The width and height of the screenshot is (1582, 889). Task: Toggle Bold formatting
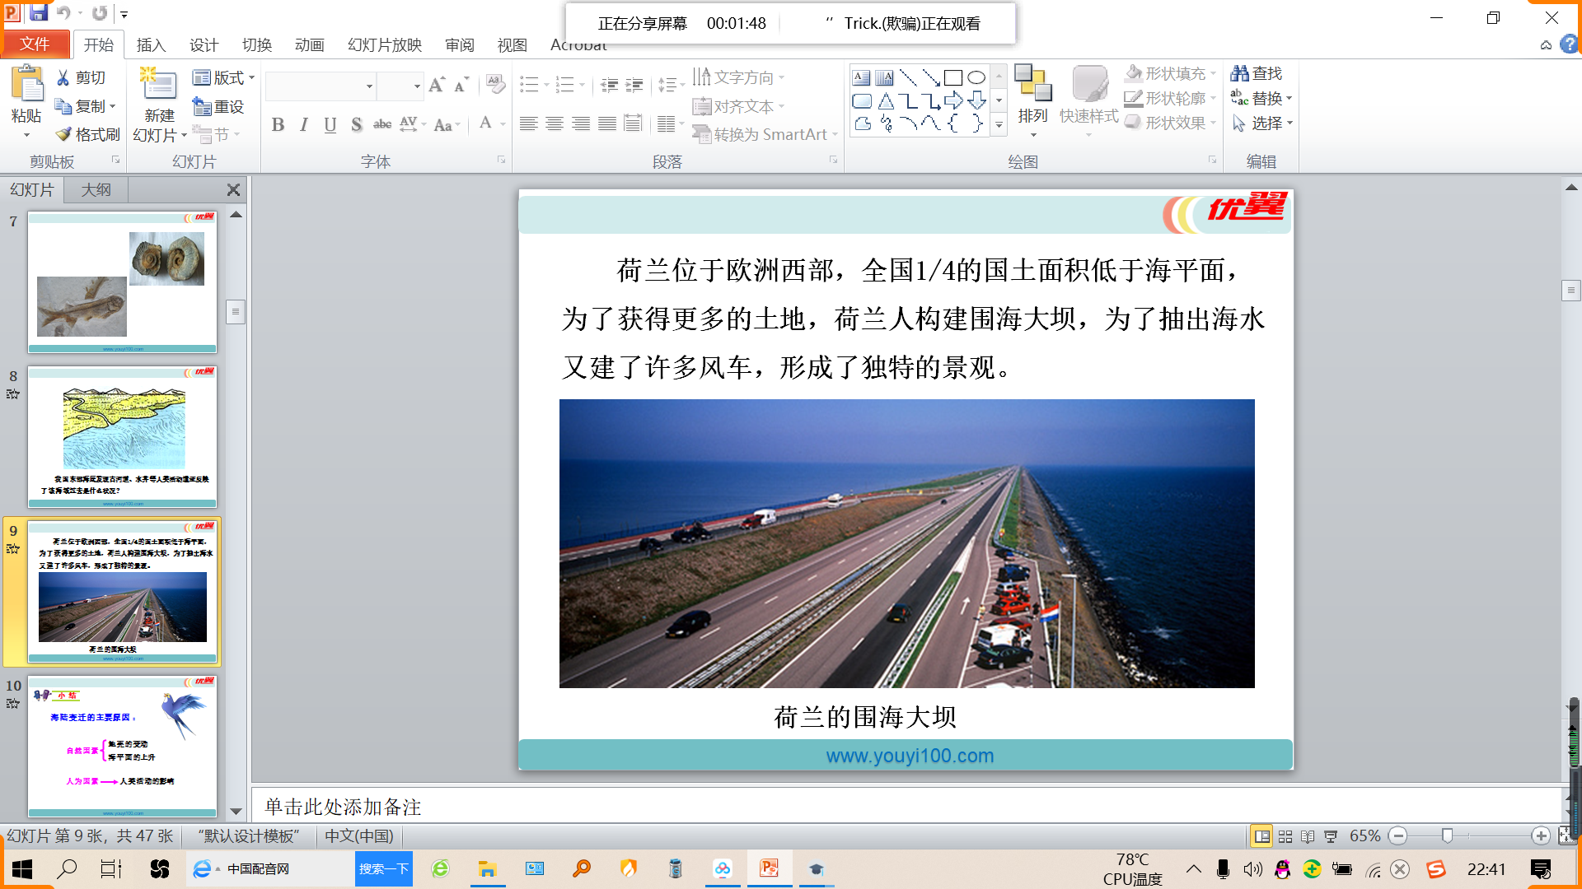pos(278,125)
